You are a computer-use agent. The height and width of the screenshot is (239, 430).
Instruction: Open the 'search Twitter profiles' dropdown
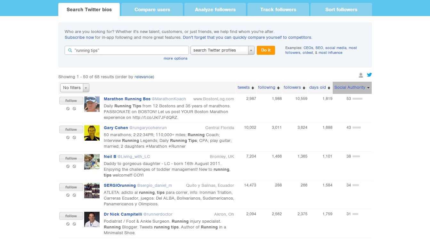tap(223, 50)
